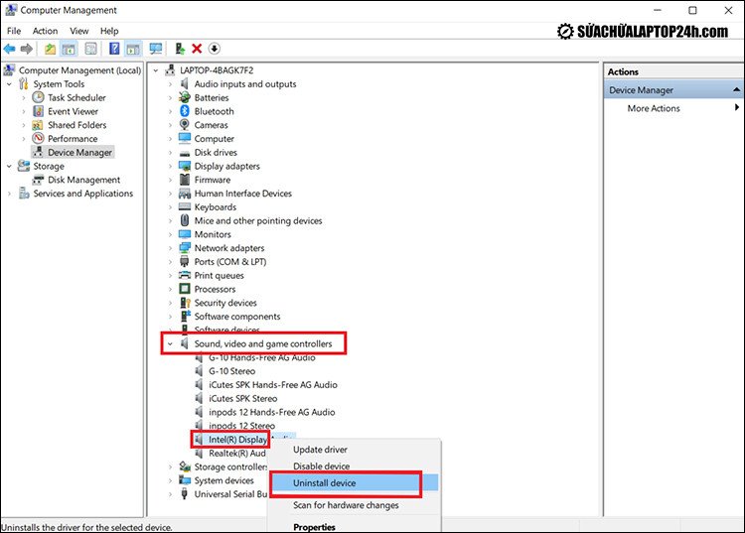Select iCutes SPK Hands-Free AG Audio
Screen dimensions: 745x533
[273, 384]
